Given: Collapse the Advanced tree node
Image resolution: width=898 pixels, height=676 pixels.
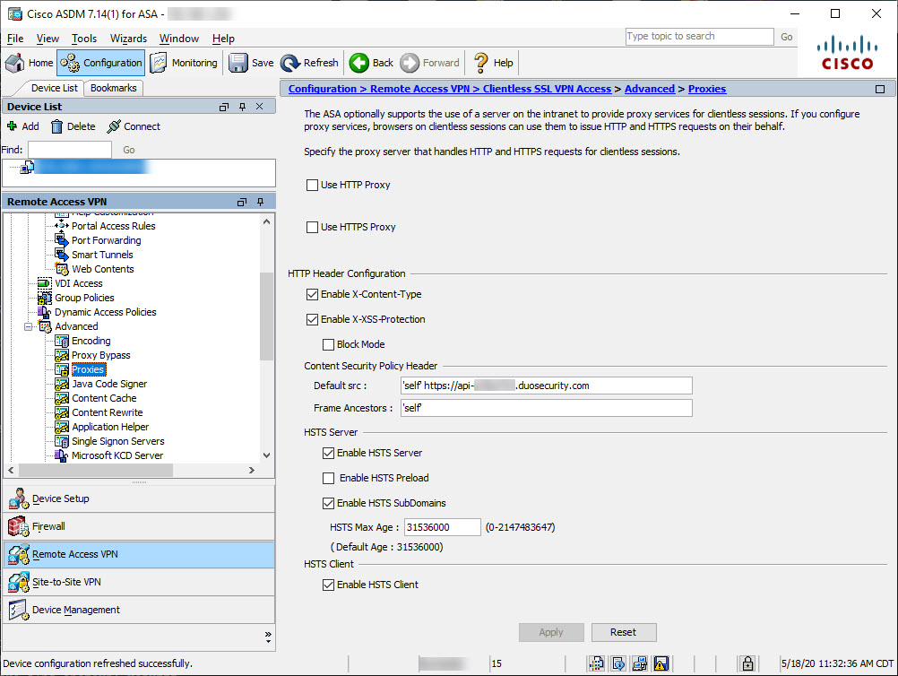Looking at the screenshot, I should coord(29,326).
